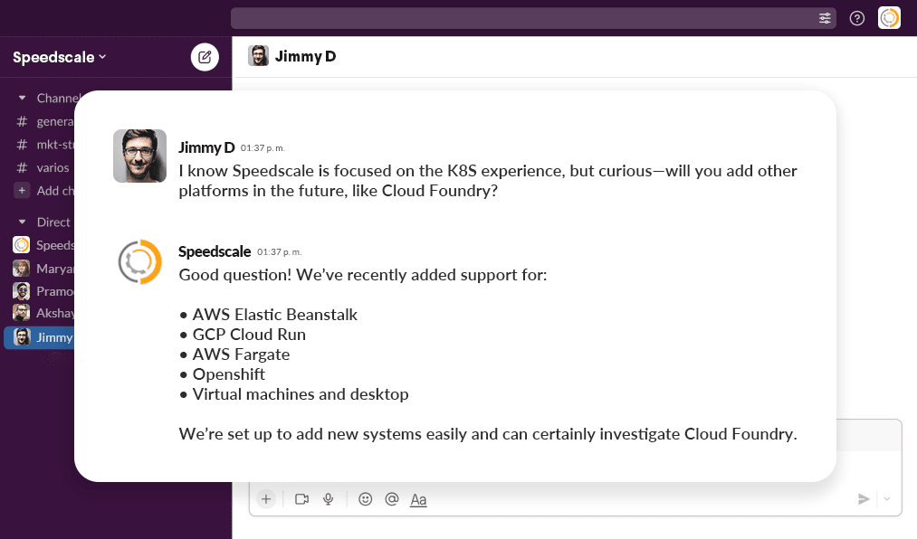Open search filter settings icon
Screen dimensions: 917x539
[825, 19]
